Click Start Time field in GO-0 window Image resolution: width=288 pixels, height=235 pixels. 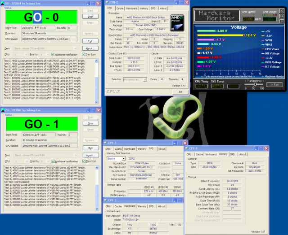pos(38,28)
